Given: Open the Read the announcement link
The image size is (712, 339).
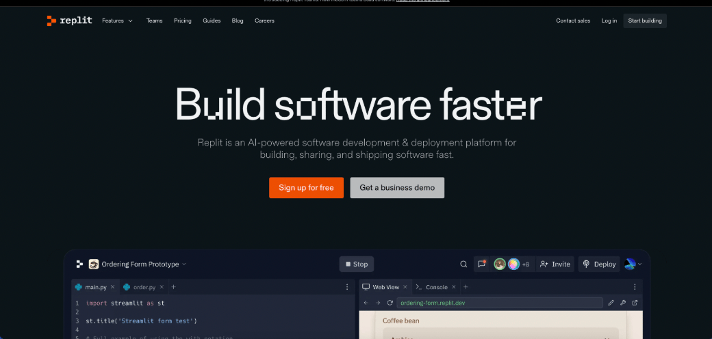Looking at the screenshot, I should point(423,1).
